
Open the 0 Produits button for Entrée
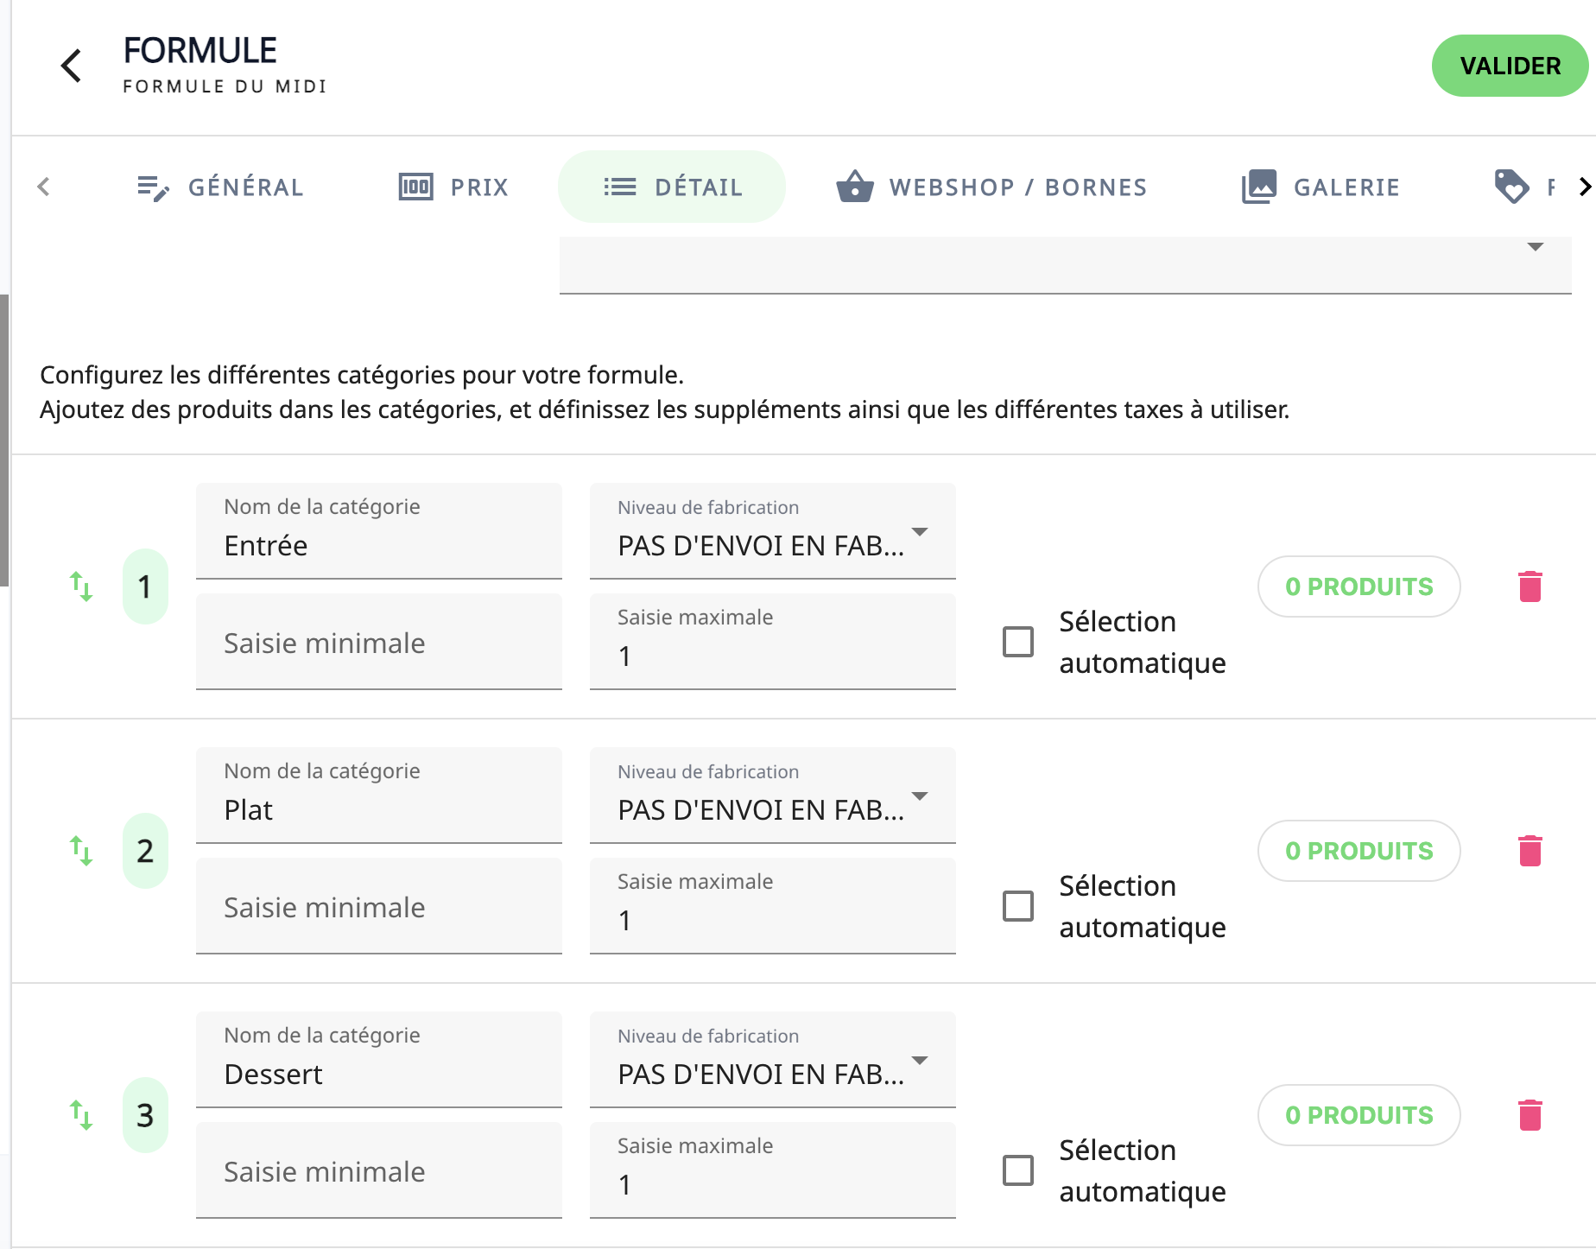pos(1358,586)
